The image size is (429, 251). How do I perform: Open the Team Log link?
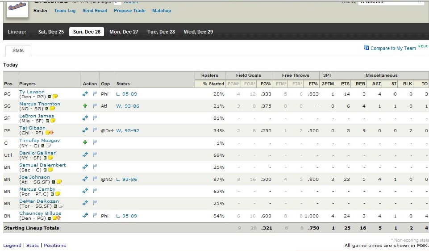click(x=65, y=11)
